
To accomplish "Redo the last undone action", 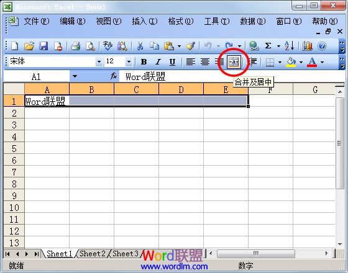I will tap(229, 46).
